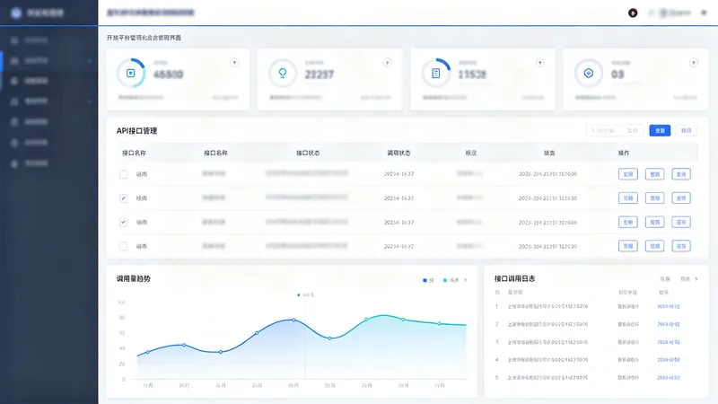The height and width of the screenshot is (404, 718).
Task: Click the round plus icon on the 11528 card
Action: (540, 62)
